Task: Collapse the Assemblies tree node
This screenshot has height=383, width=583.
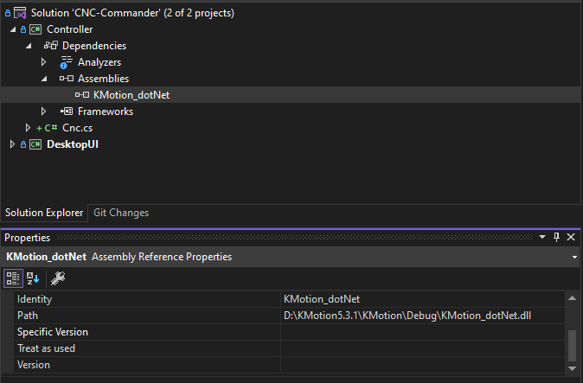Action: point(44,79)
